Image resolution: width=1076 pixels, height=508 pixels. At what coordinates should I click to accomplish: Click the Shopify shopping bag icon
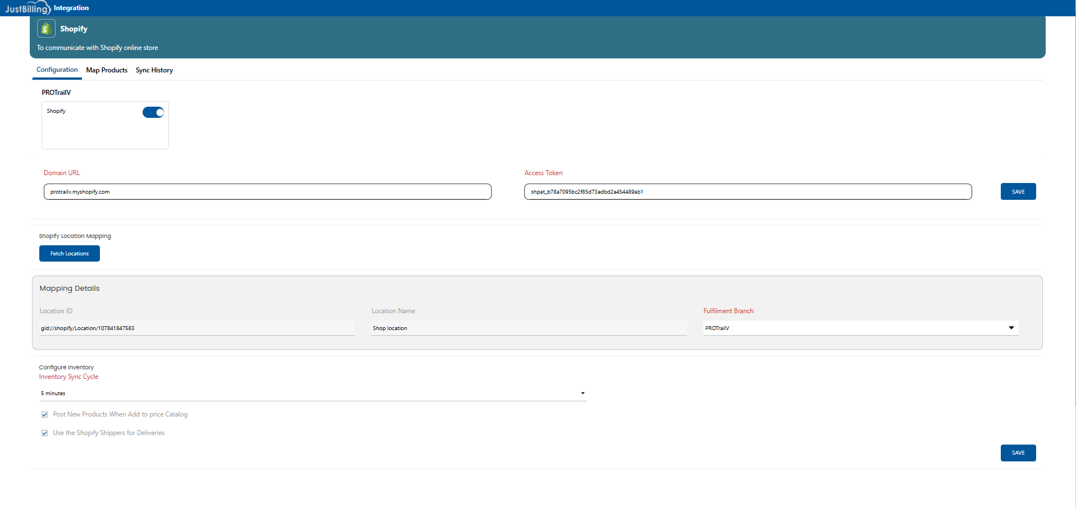pos(46,29)
